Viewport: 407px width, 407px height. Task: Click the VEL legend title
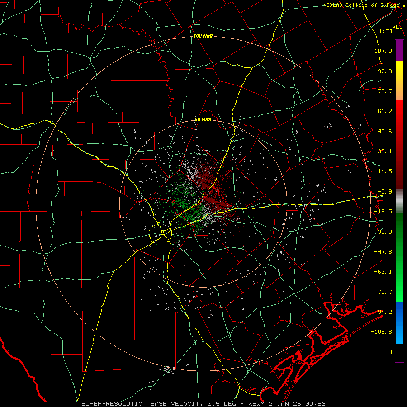click(397, 27)
